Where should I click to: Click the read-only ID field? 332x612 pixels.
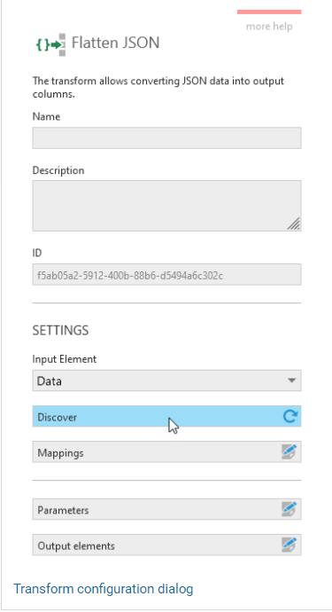[166, 274]
